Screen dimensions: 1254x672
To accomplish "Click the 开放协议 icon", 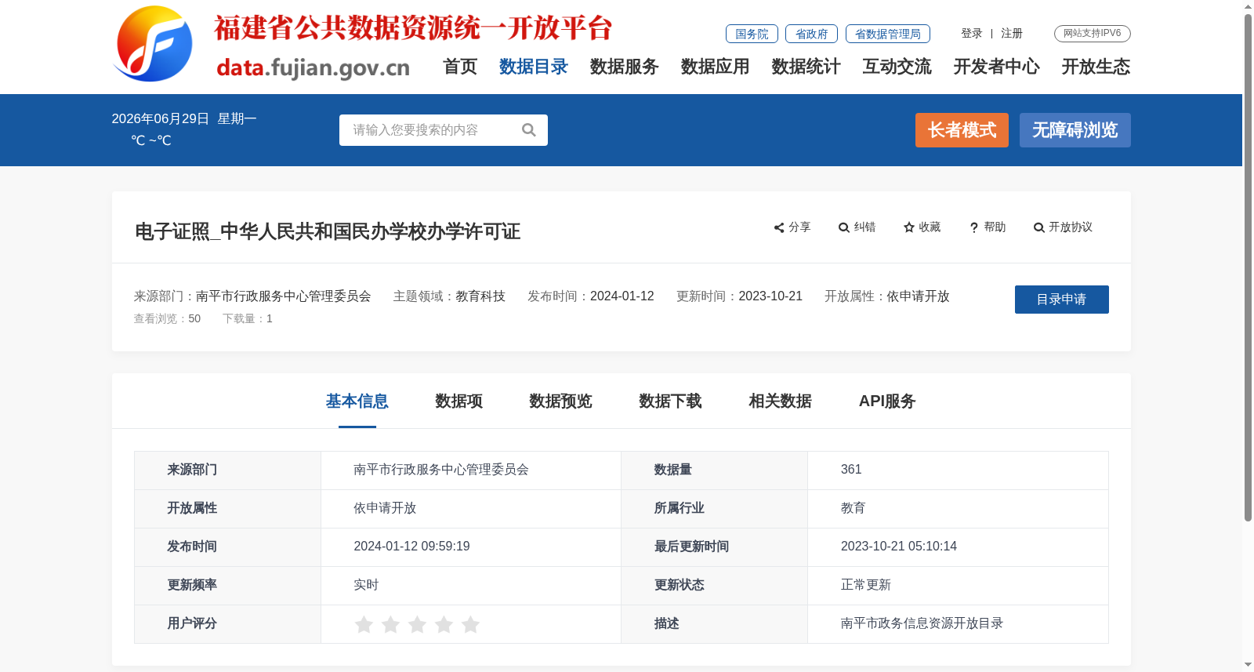I will (x=1039, y=227).
